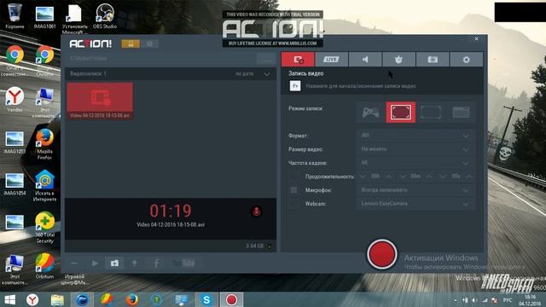Viewport: 546px width, 307px height.
Task: Expand the Микрофон mode dropdown
Action: coord(415,190)
